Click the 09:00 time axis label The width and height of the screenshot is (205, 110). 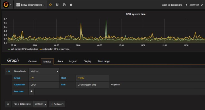(x=78, y=45)
